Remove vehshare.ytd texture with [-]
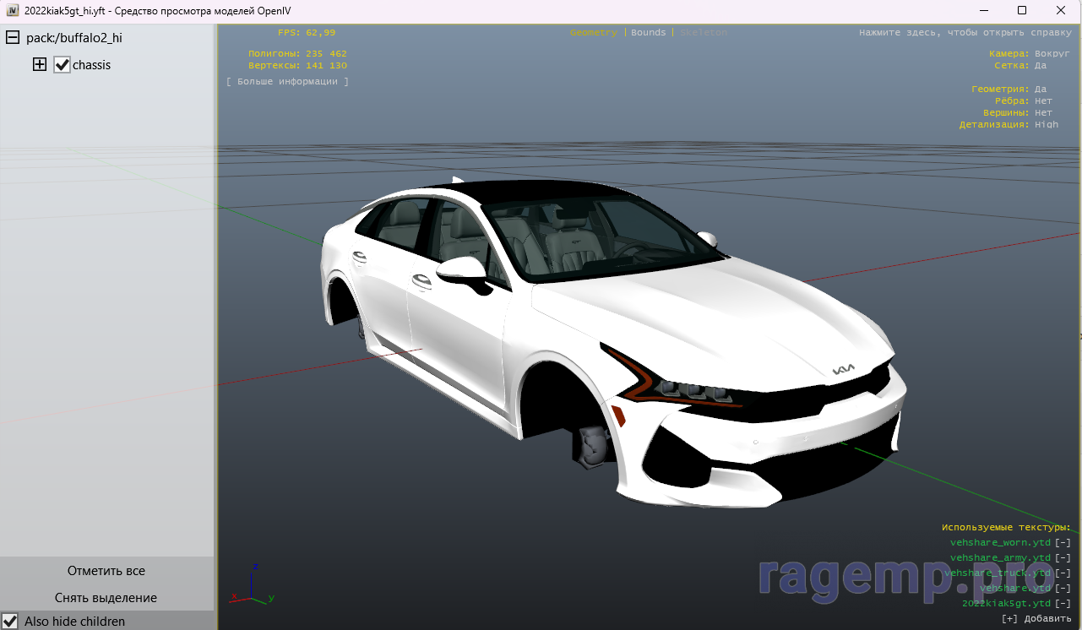 click(1063, 589)
